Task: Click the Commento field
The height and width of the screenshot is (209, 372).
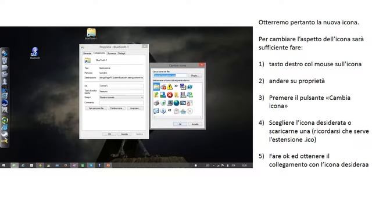Action: [121, 103]
